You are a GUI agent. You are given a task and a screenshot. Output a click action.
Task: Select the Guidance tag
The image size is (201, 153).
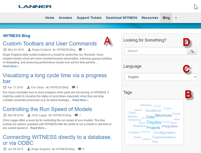(153, 110)
